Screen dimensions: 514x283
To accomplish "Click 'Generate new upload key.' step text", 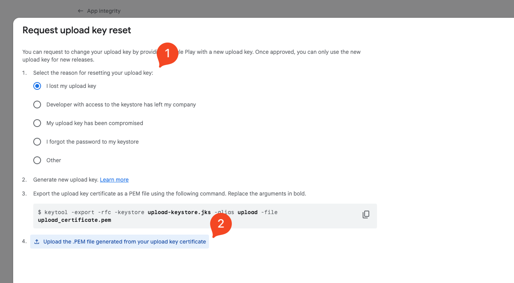I will (x=66, y=180).
